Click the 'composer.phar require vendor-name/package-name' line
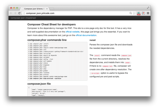This screenshot has height=108, width=159. point(48,48)
